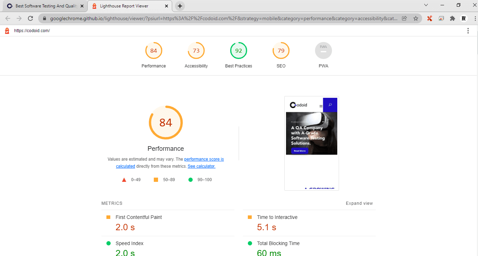Bookmark this page with star icon

pyautogui.click(x=416, y=18)
